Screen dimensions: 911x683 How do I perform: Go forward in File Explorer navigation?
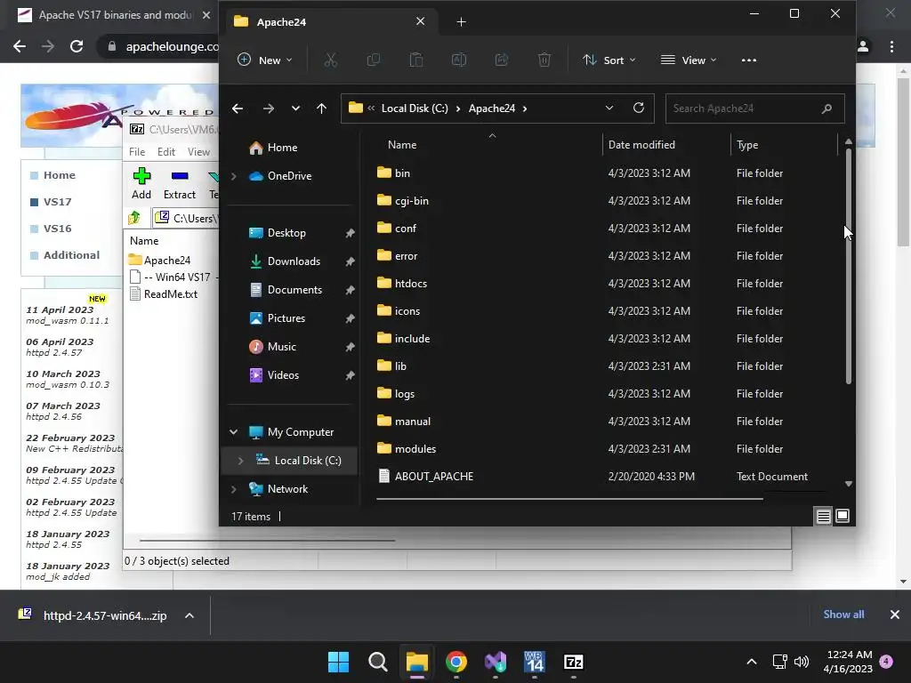coord(269,108)
